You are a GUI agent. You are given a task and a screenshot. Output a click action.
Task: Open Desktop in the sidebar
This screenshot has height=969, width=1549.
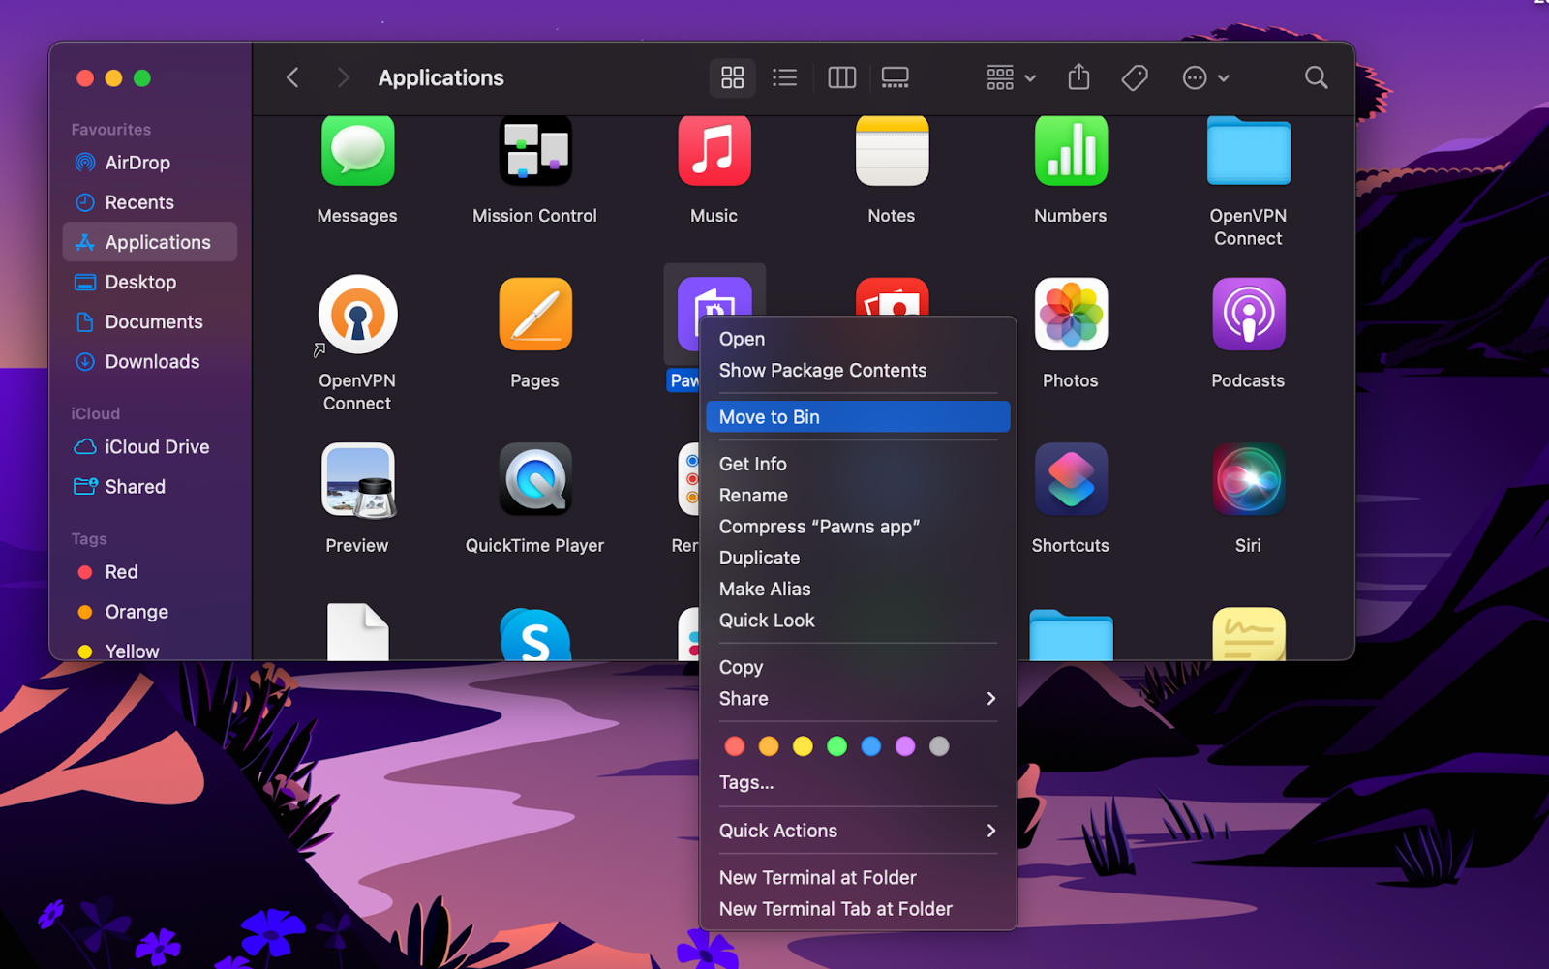(150, 282)
